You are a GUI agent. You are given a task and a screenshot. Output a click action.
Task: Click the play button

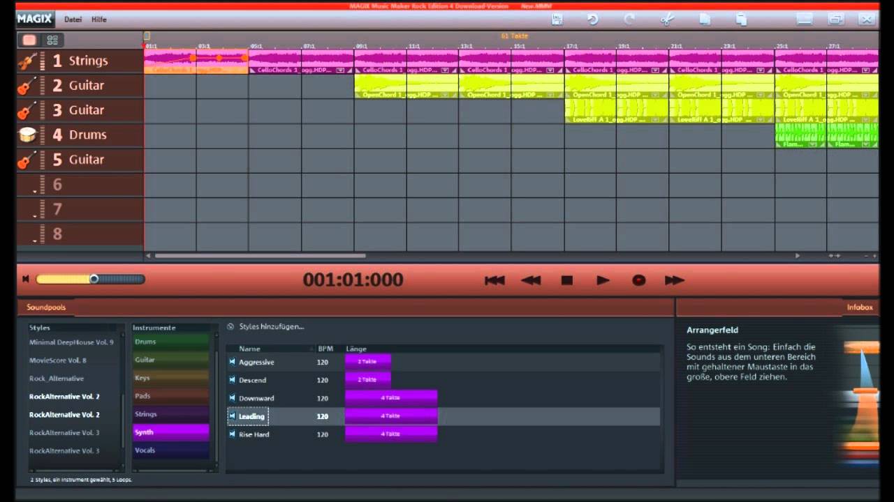point(603,280)
